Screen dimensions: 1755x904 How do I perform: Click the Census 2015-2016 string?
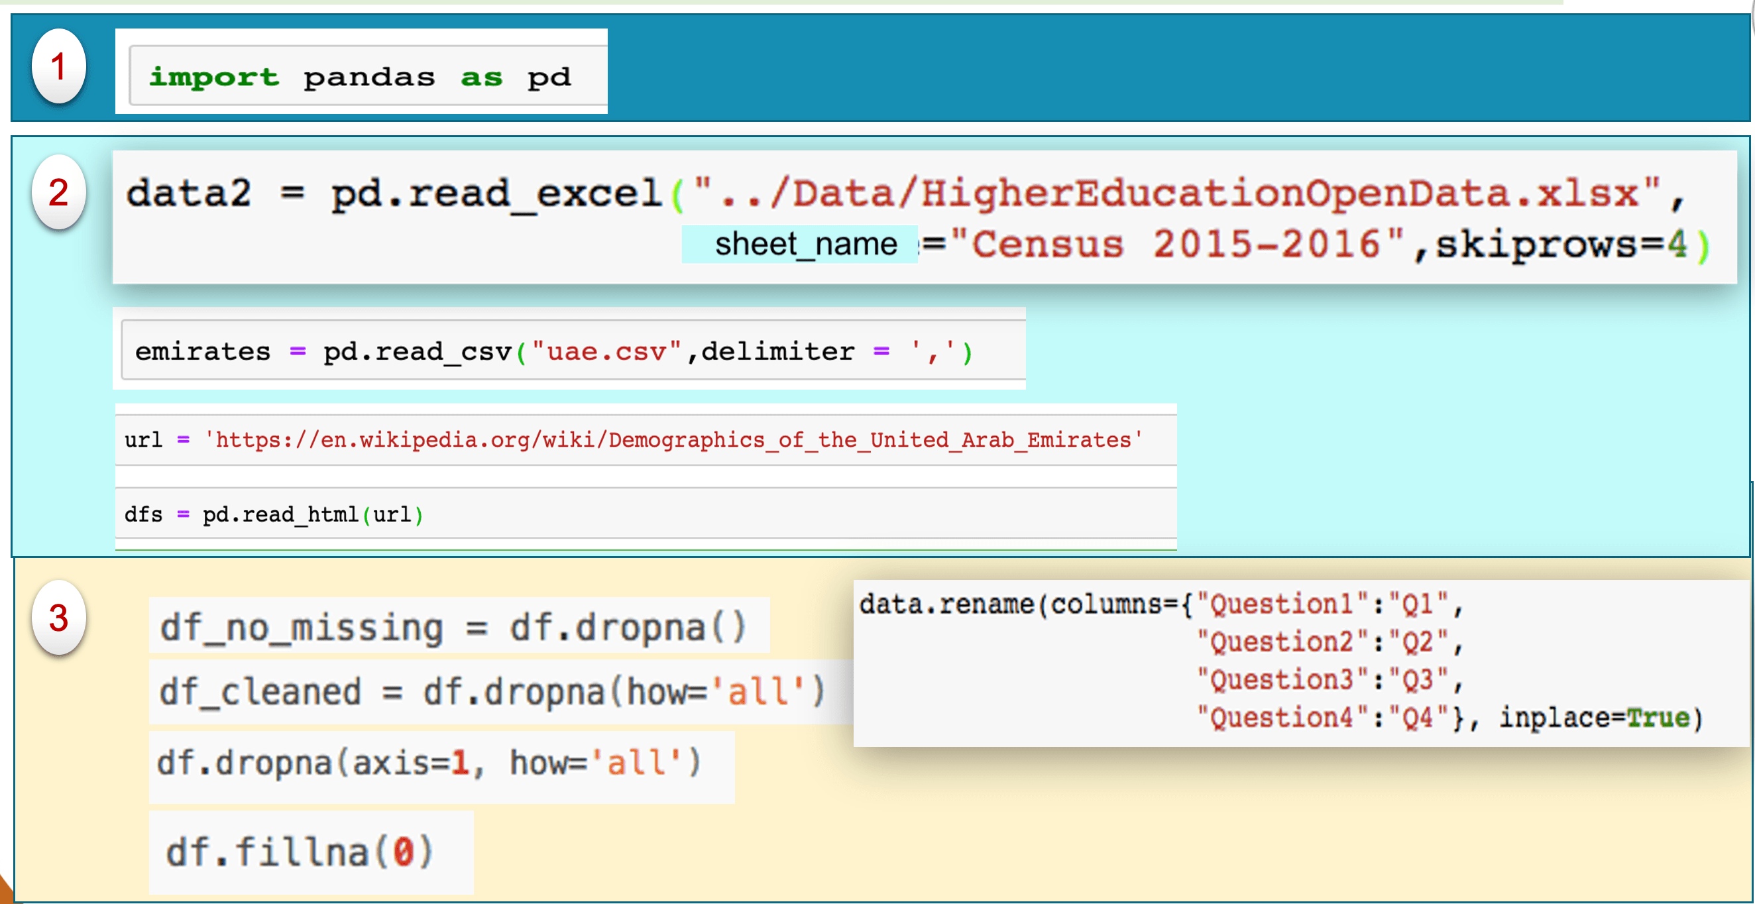coord(1177,244)
